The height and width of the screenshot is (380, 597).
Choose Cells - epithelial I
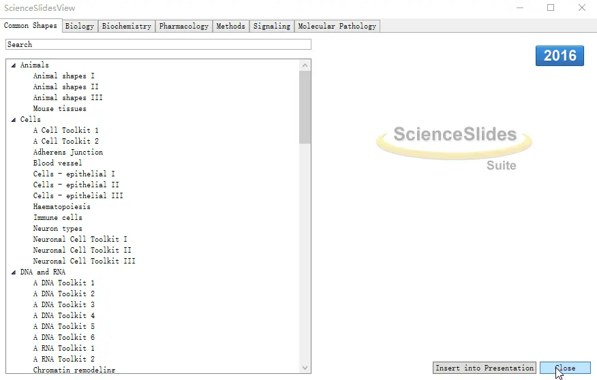pyautogui.click(x=74, y=174)
